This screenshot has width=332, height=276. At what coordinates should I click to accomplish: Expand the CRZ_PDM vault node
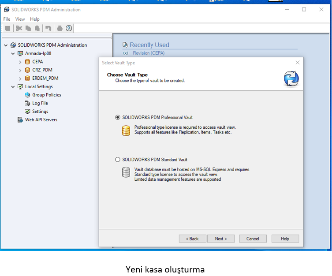coord(20,70)
